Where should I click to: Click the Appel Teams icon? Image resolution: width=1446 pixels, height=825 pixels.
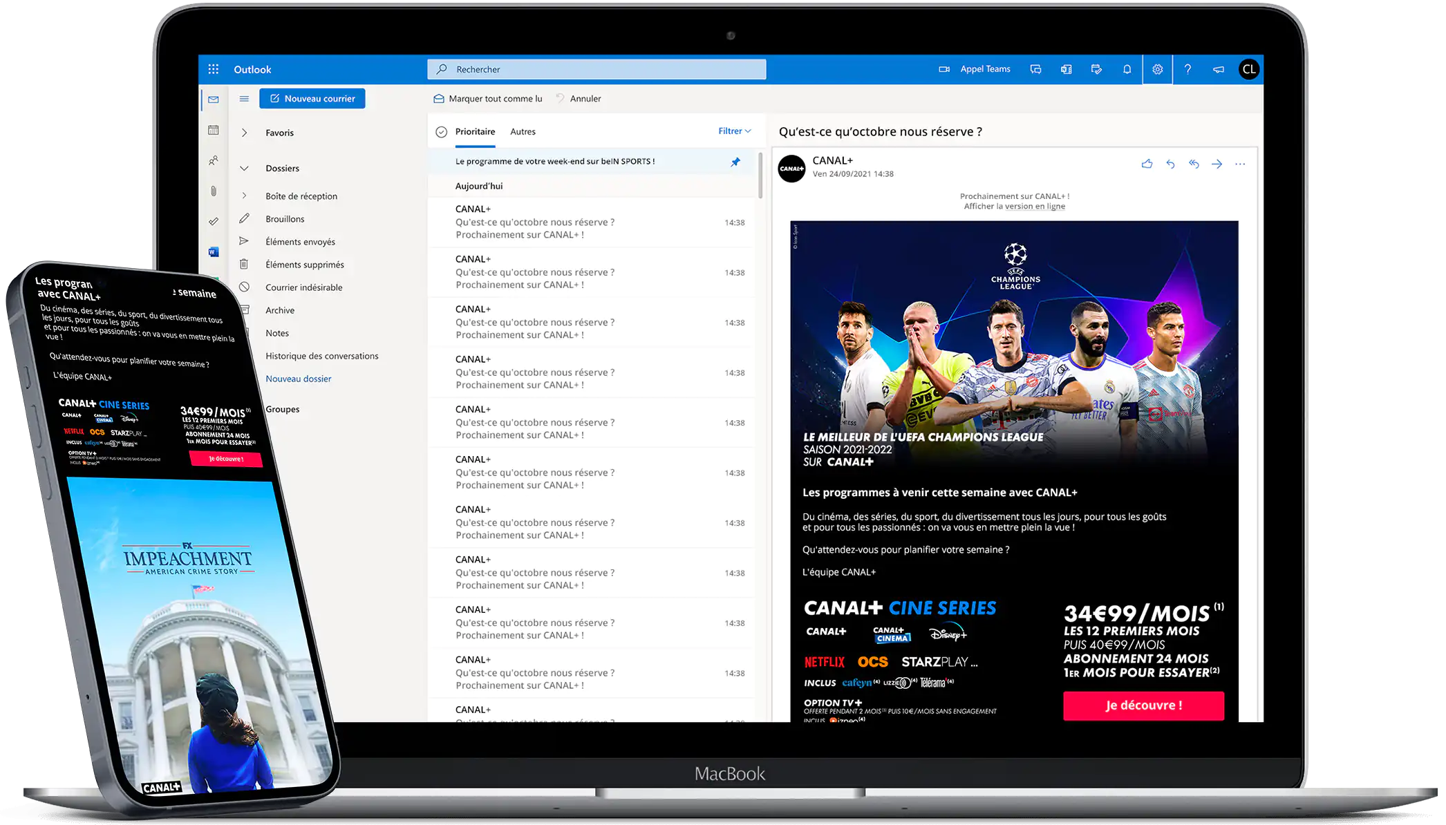point(944,68)
